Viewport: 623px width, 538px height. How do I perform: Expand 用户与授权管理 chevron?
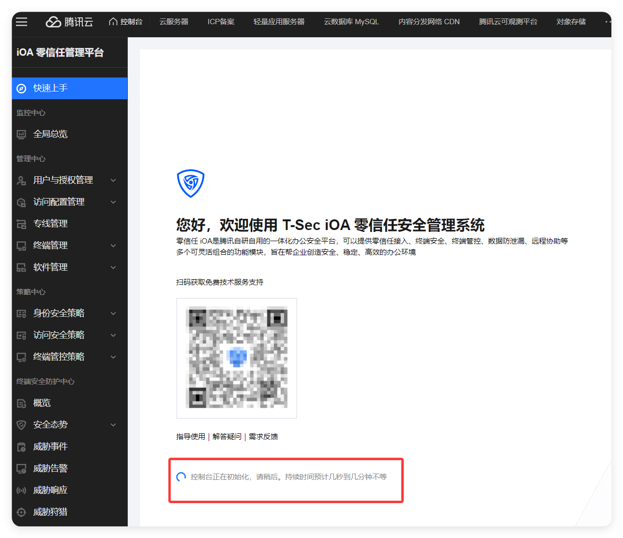pyautogui.click(x=113, y=180)
